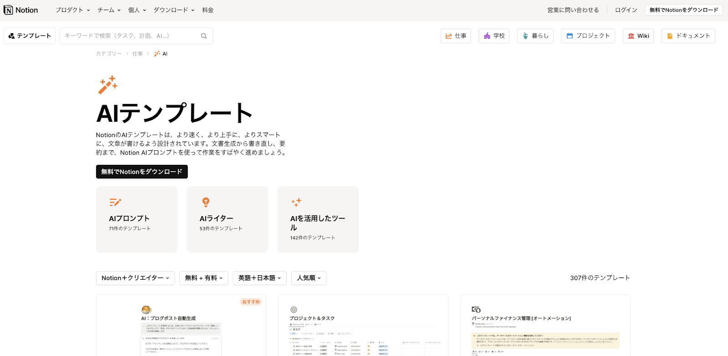Screen dimensions: 728x356
Task: Click the テンプレート shapes icon
Action: [x=11, y=36]
